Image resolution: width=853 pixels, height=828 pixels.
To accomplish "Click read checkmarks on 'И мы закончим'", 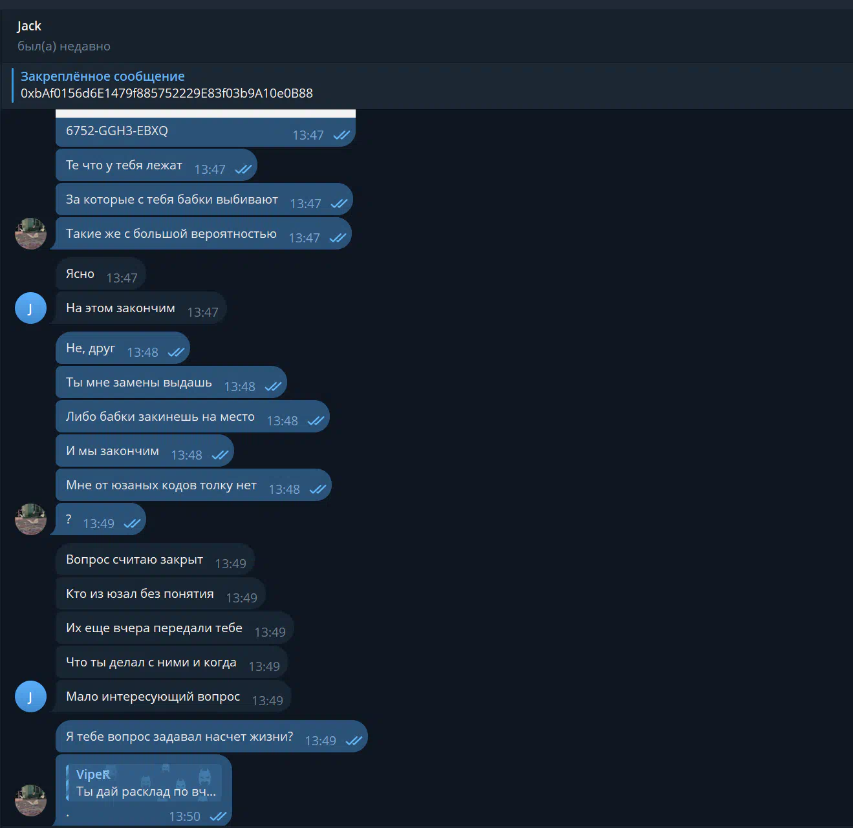I will coord(220,455).
